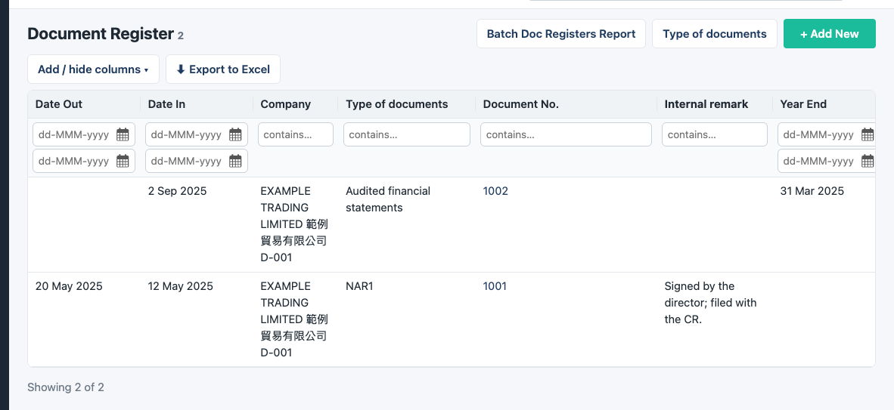Select company cell in document 1002 row
This screenshot has width=894, height=410.
tap(294, 224)
